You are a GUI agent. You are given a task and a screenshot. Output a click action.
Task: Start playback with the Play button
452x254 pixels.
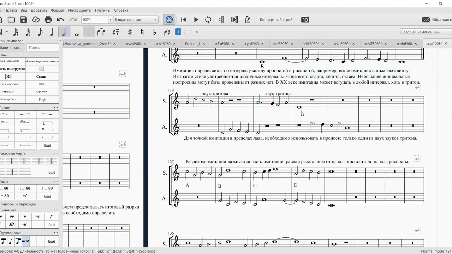coord(196,20)
